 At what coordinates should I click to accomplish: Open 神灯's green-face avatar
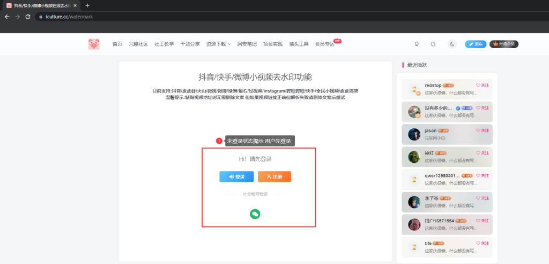click(414, 157)
